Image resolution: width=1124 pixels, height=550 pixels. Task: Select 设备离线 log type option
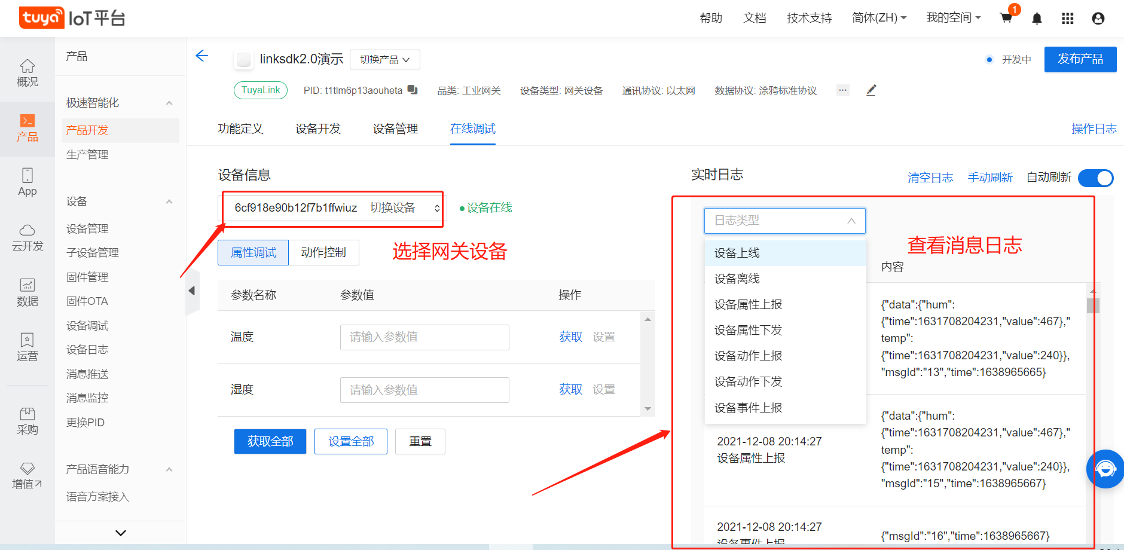(786, 279)
